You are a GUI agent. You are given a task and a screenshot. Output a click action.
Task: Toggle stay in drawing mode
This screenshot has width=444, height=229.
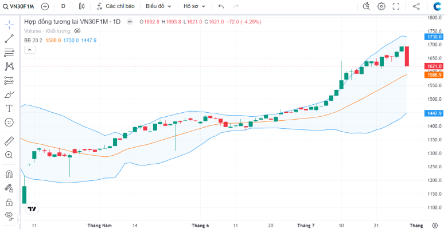point(9,188)
